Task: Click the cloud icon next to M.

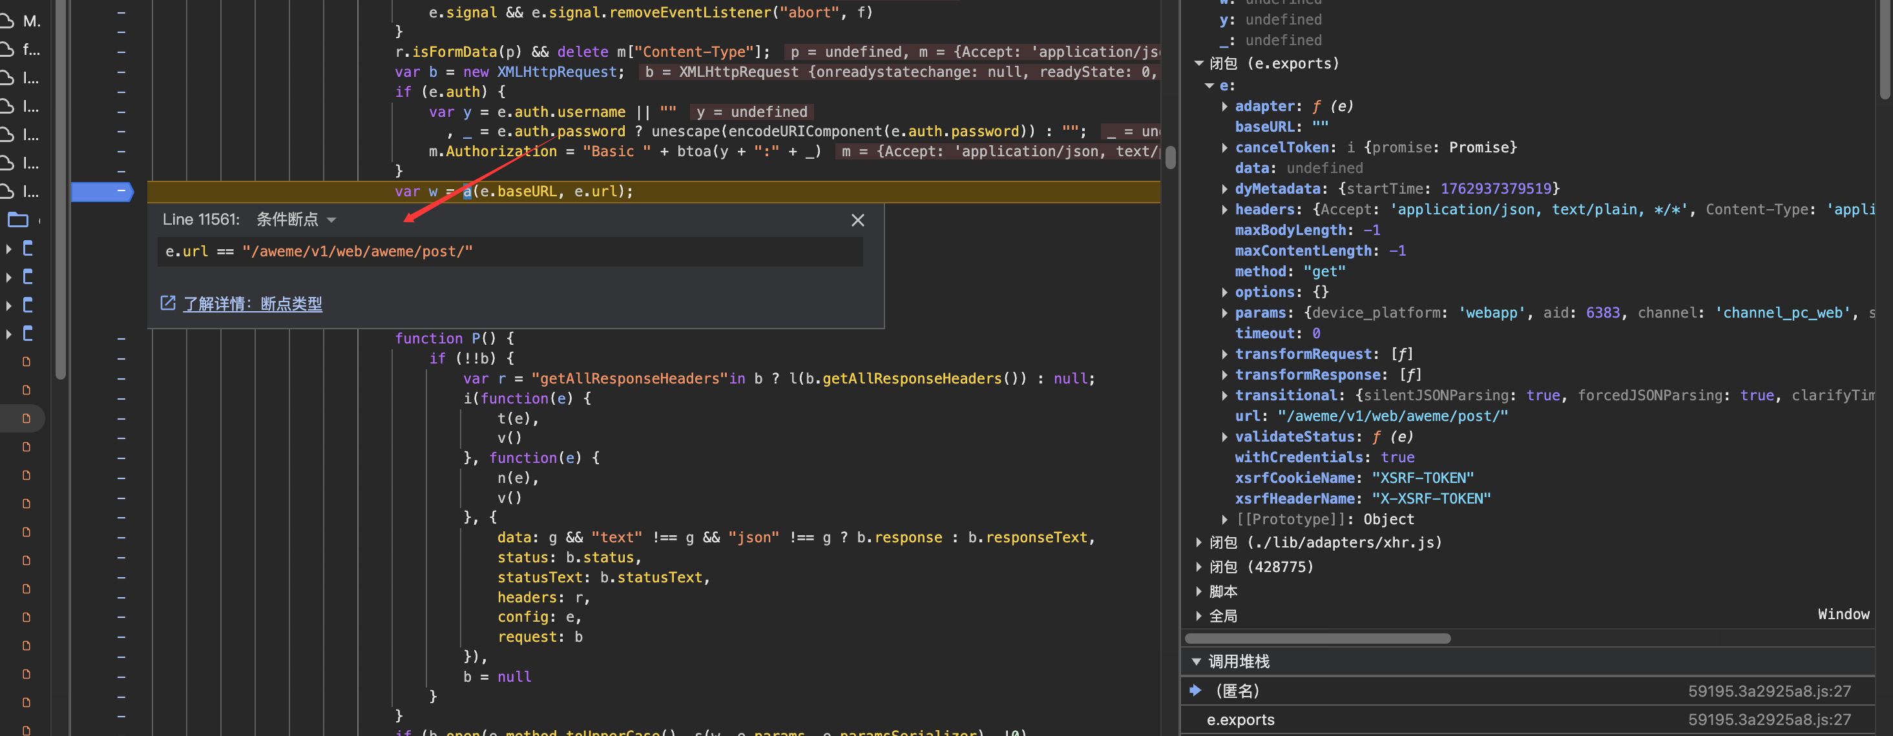Action: coord(6,21)
